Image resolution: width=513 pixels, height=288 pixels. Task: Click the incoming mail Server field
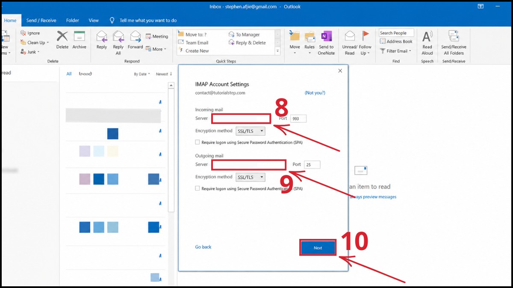pyautogui.click(x=241, y=118)
